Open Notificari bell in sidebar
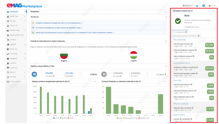Image resolution: width=219 pixels, height=124 pixels. coord(13,63)
